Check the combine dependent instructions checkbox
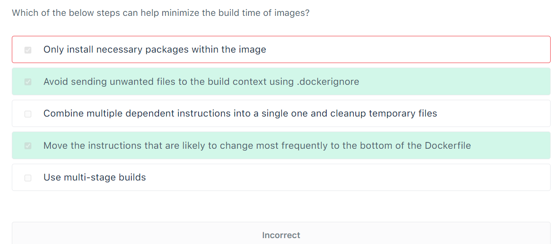This screenshot has width=552, height=244. tap(28, 114)
